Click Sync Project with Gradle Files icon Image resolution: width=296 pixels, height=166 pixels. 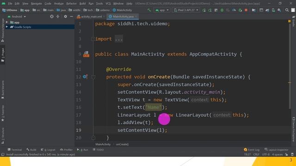click(x=267, y=10)
